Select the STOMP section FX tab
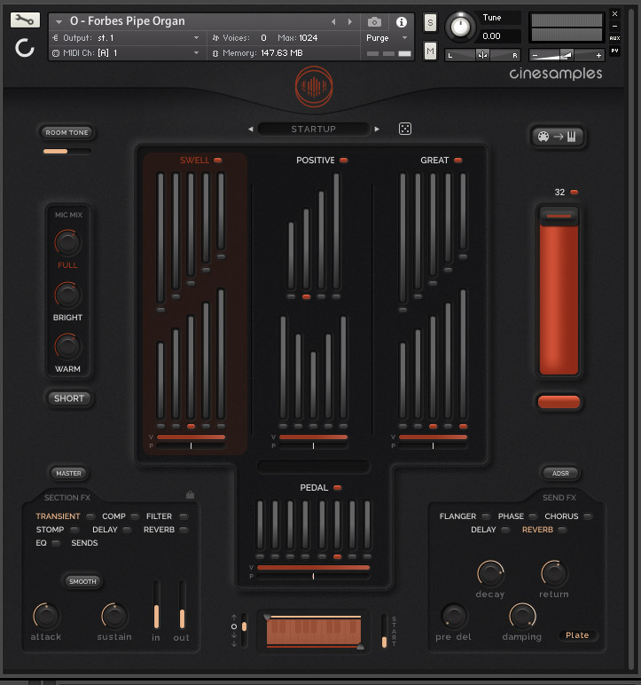The height and width of the screenshot is (685, 641). (x=50, y=530)
